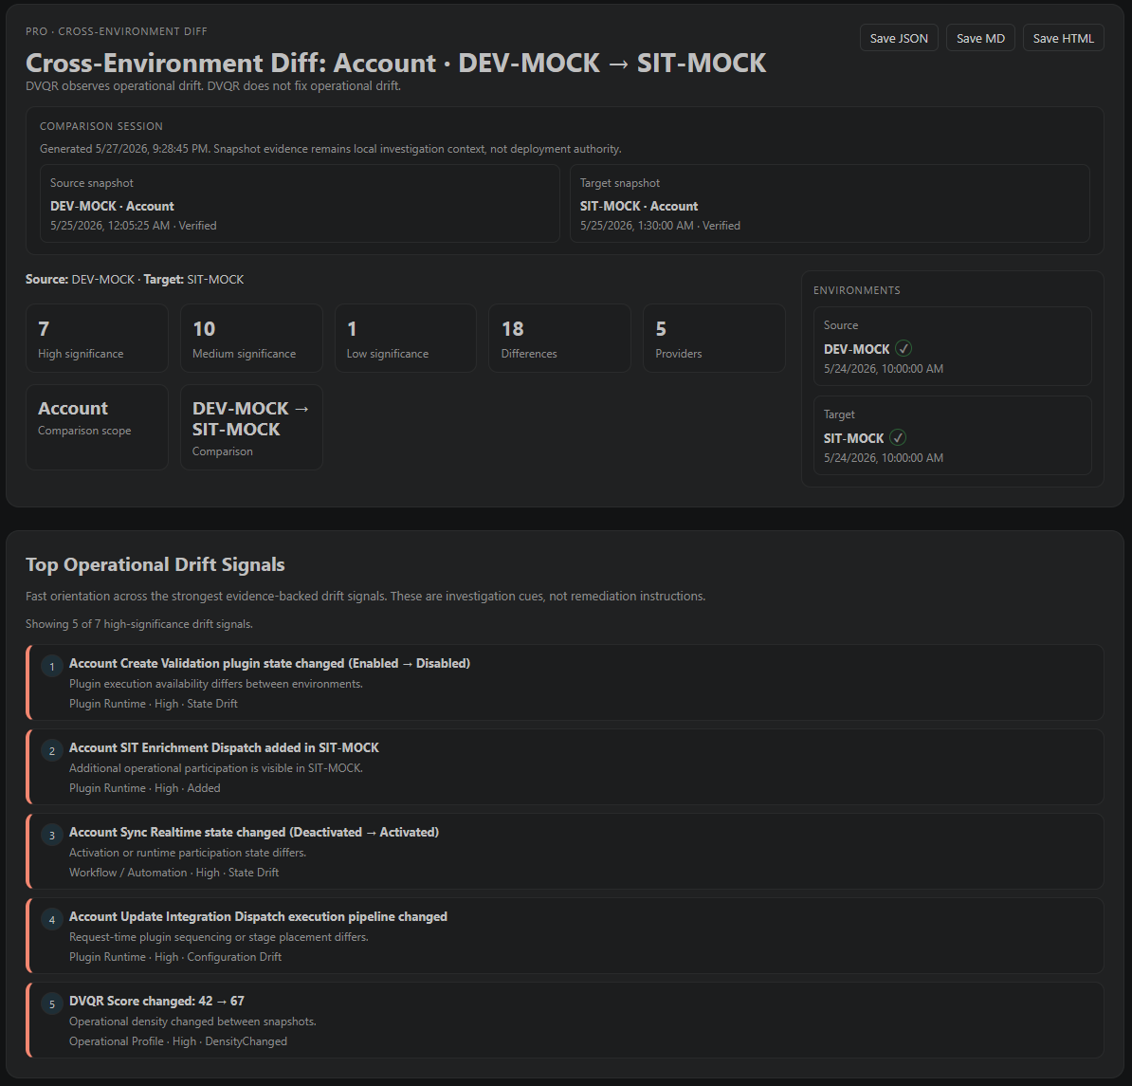
Task: Open the 1 Low significance card
Action: [406, 338]
